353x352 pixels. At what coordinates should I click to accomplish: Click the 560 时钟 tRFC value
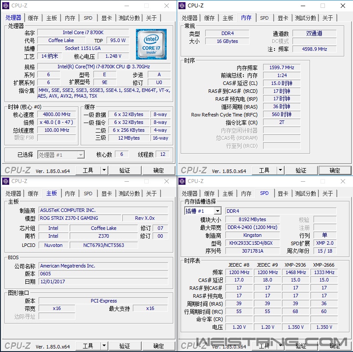[282, 114]
